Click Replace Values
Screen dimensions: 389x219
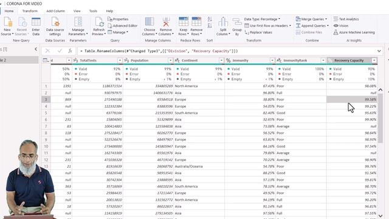click(x=258, y=32)
